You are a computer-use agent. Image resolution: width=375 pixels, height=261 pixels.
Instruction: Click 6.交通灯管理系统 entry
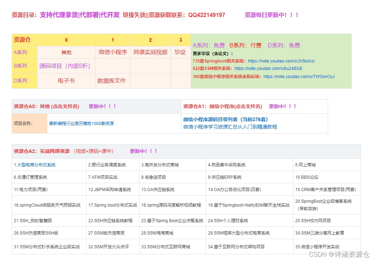pyautogui.click(x=30, y=177)
